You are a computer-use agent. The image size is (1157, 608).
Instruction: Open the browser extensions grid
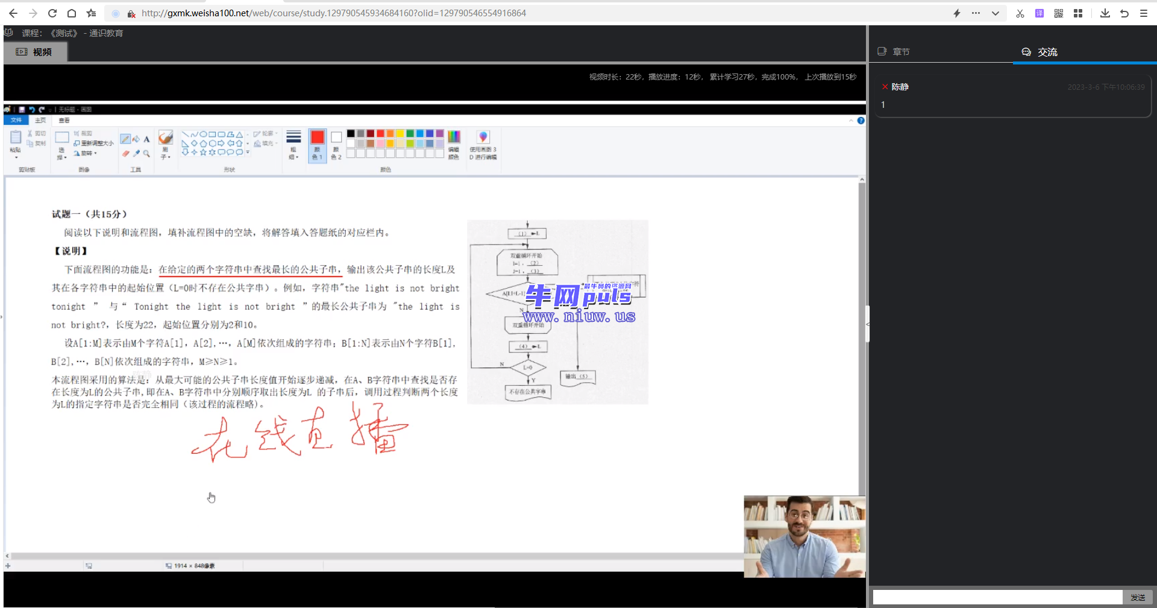[x=1078, y=13]
